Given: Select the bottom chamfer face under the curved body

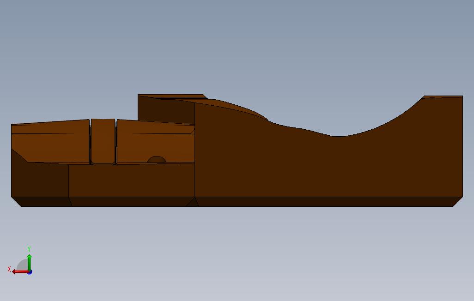Looking at the screenshot, I should pyautogui.click(x=328, y=202).
